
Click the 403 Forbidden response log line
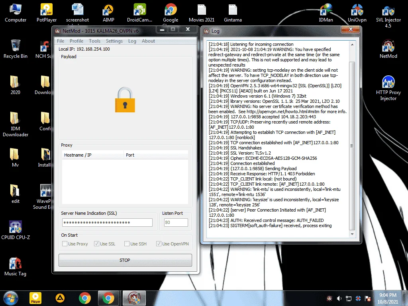(262, 174)
